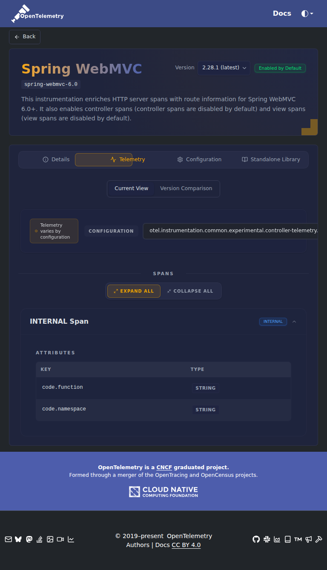
Task: Open the Version 2.28.1 (latest) dropdown
Action: click(224, 68)
